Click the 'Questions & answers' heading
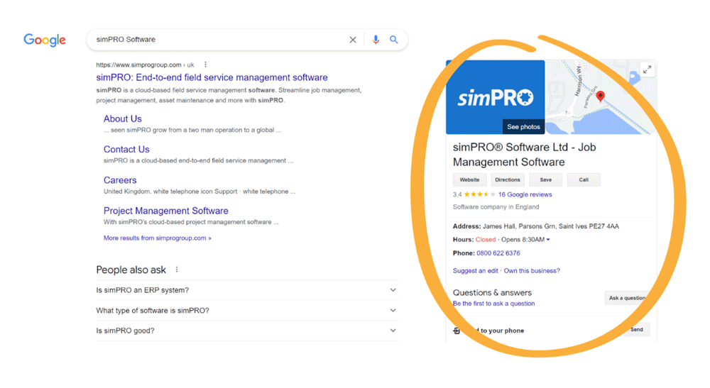The width and height of the screenshot is (710, 388). [x=492, y=292]
